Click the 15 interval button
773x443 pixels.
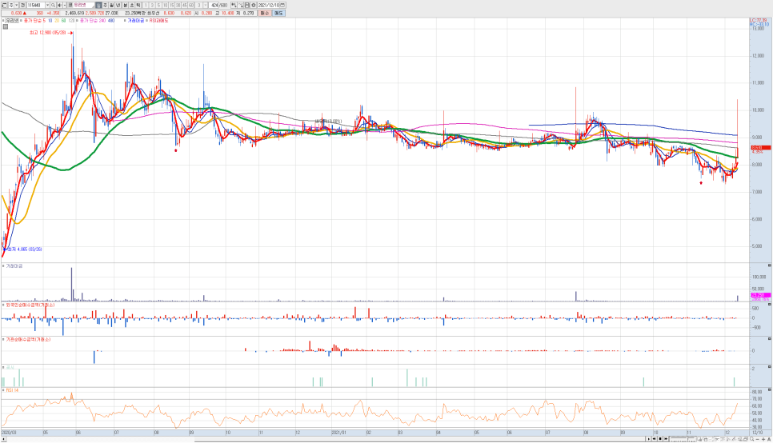point(171,5)
